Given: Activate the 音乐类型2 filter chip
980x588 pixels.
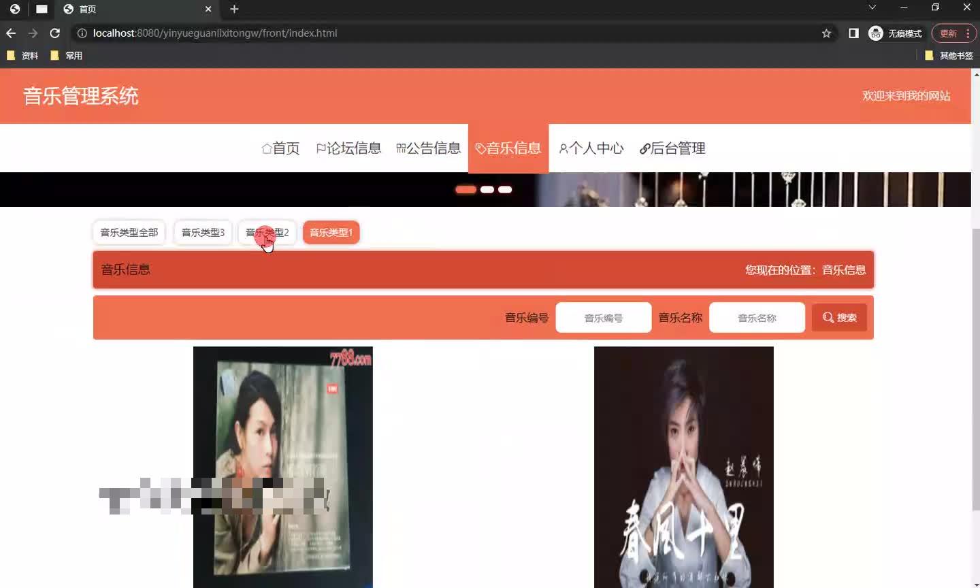Looking at the screenshot, I should pyautogui.click(x=266, y=232).
